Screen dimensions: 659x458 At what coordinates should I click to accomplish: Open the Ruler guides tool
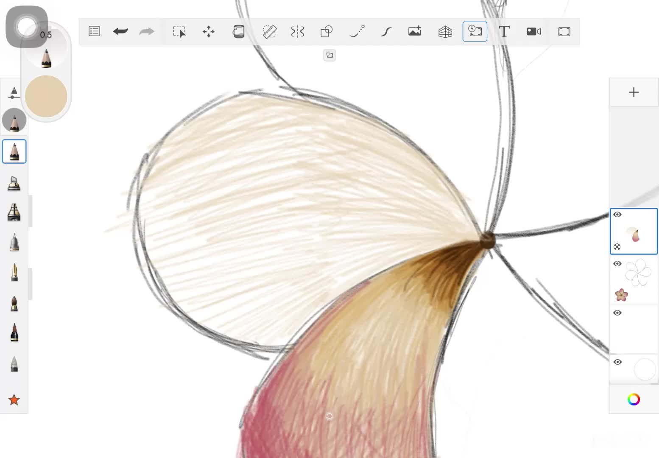click(x=269, y=32)
